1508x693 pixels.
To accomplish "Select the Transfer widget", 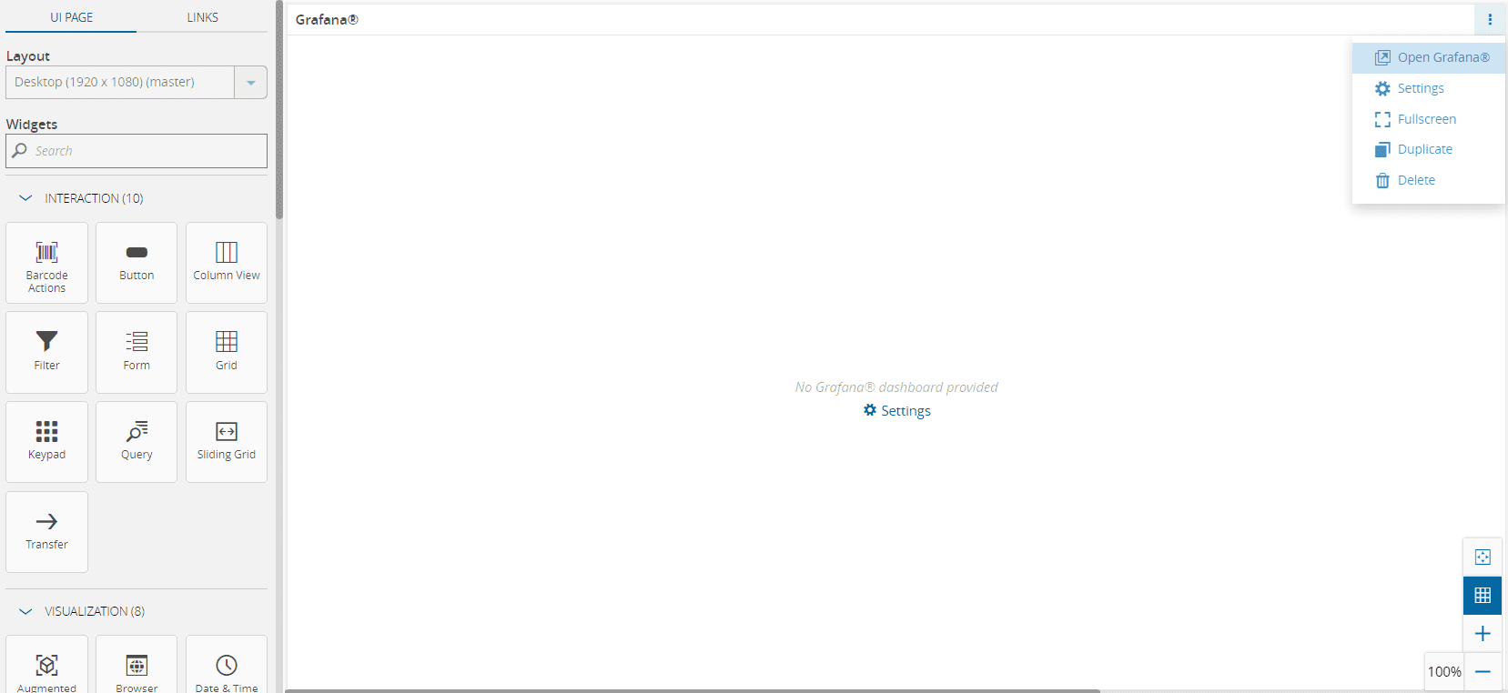I will [x=46, y=532].
